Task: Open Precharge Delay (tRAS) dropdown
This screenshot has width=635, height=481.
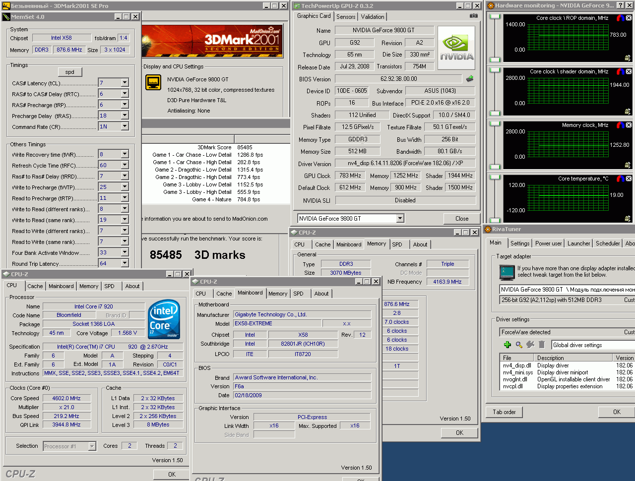Action: pyautogui.click(x=125, y=116)
